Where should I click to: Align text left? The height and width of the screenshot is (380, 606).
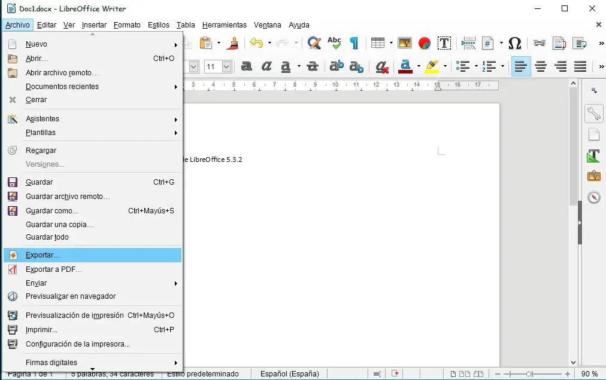click(520, 66)
